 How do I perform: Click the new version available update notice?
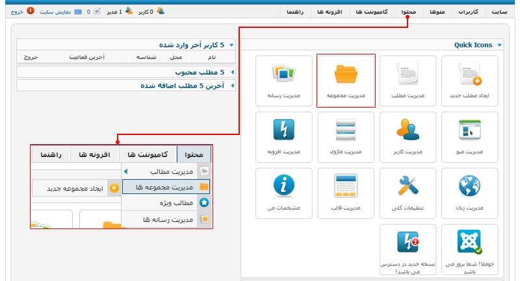408,250
